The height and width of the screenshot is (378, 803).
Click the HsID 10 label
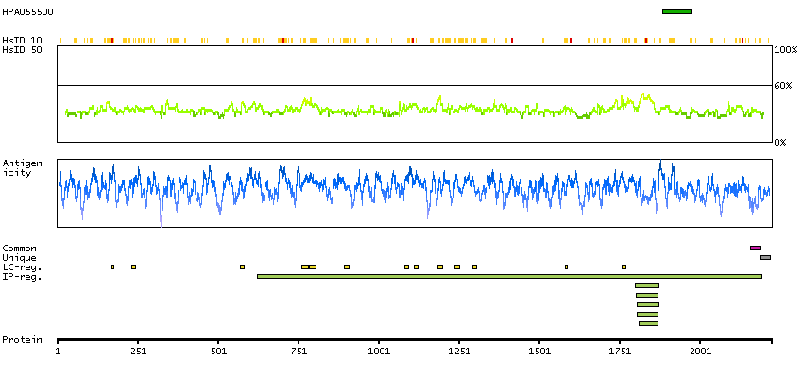22,41
